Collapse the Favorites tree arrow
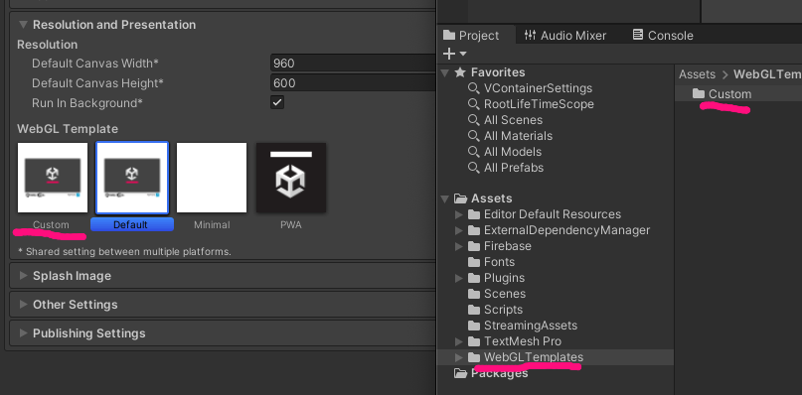 445,72
